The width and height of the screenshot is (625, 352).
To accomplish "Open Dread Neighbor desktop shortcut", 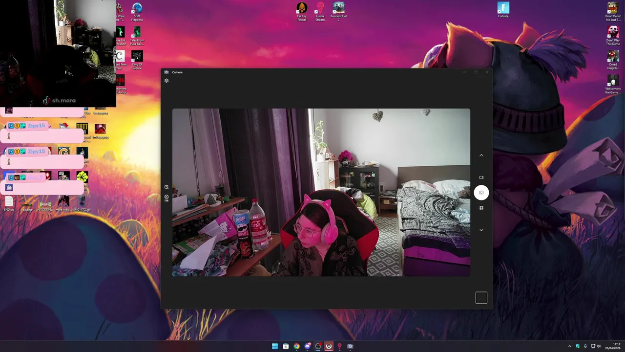I will (x=613, y=60).
